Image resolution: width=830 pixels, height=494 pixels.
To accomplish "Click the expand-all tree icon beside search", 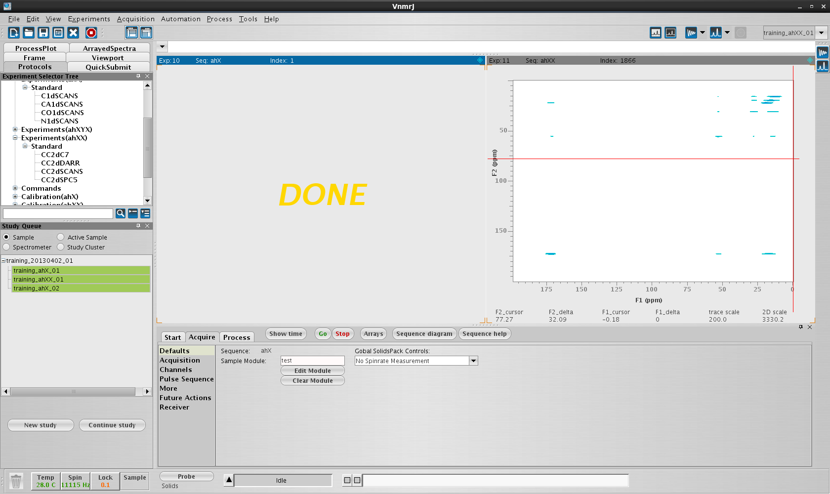I will [x=145, y=213].
